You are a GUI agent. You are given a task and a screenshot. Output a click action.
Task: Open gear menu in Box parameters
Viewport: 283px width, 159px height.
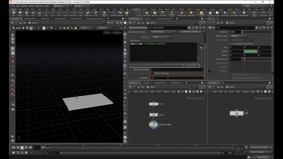point(256,27)
